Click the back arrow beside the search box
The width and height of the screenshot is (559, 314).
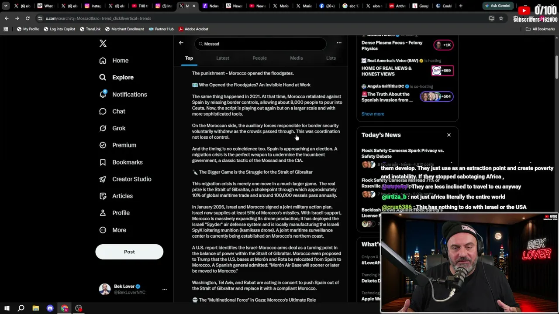181,43
